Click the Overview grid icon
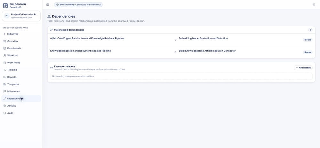 click(5, 41)
